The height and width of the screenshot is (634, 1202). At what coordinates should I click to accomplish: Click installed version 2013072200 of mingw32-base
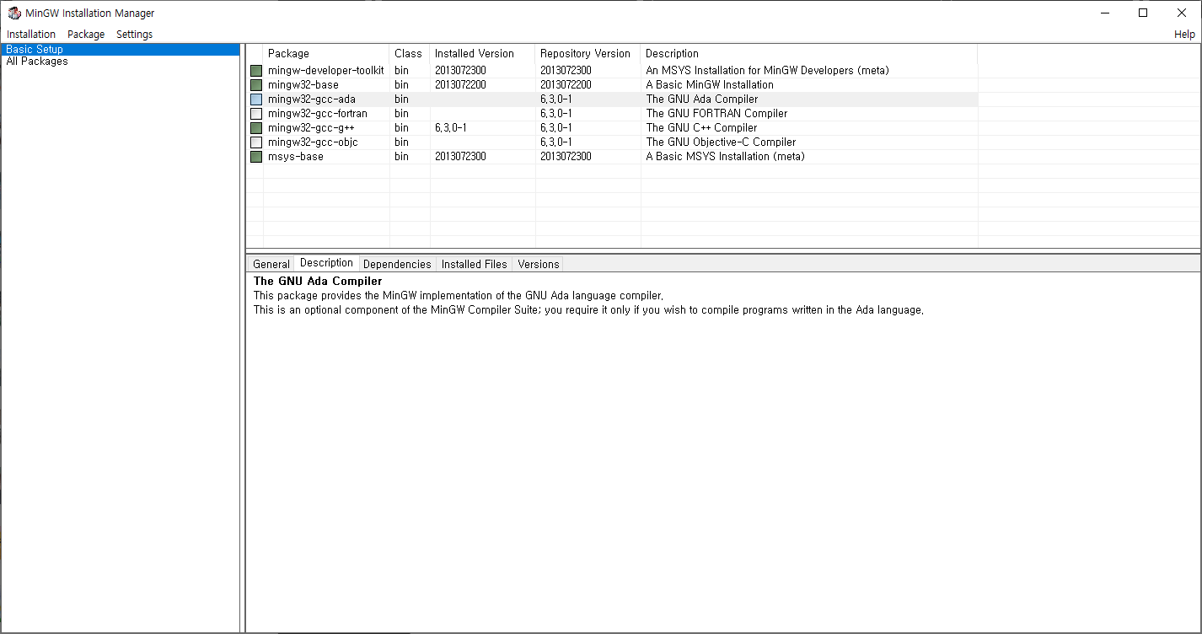pos(460,85)
